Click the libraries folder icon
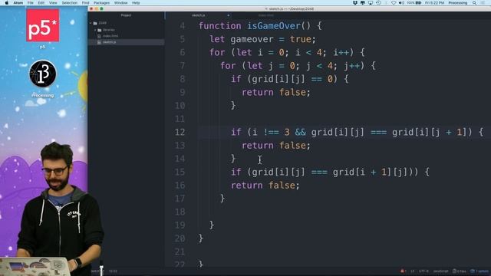Screen dimensions: 491x276 click(x=99, y=30)
